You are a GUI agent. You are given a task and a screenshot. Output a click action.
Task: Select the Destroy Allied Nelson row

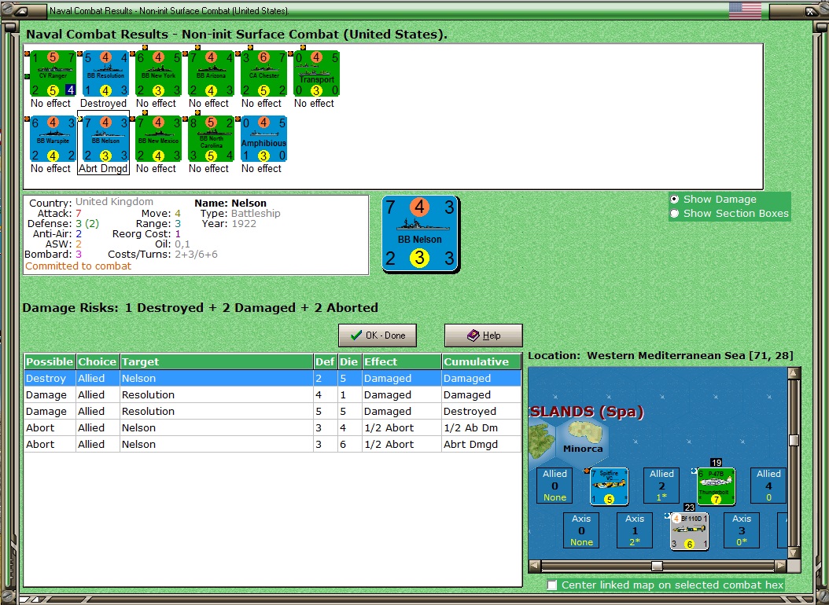tap(272, 378)
